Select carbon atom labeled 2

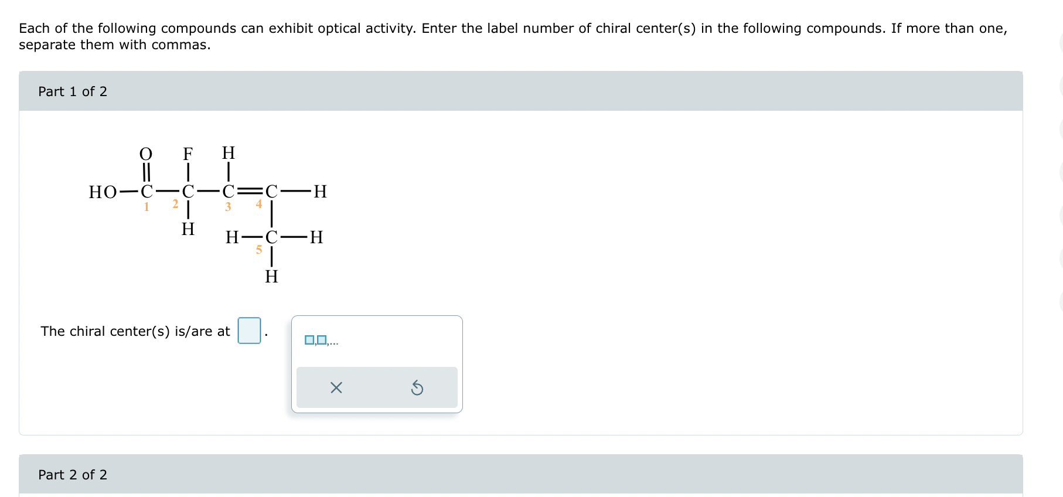pyautogui.click(x=188, y=192)
